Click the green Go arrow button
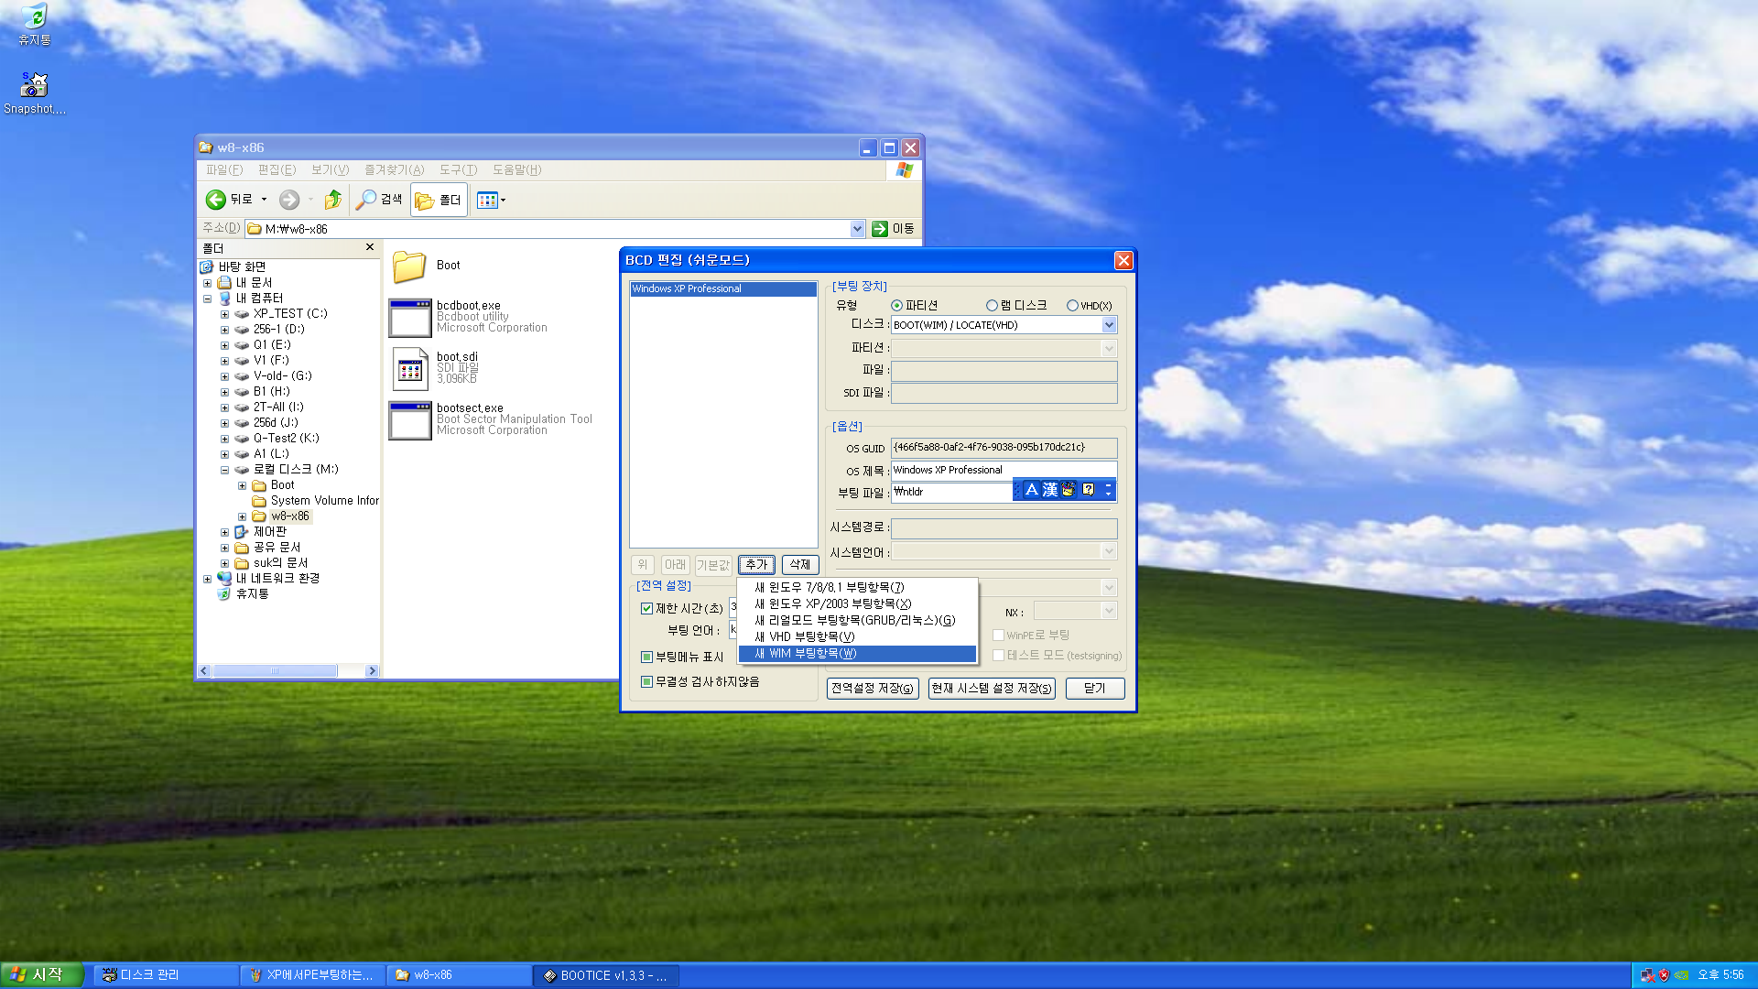Image resolution: width=1758 pixels, height=989 pixels. (x=880, y=229)
